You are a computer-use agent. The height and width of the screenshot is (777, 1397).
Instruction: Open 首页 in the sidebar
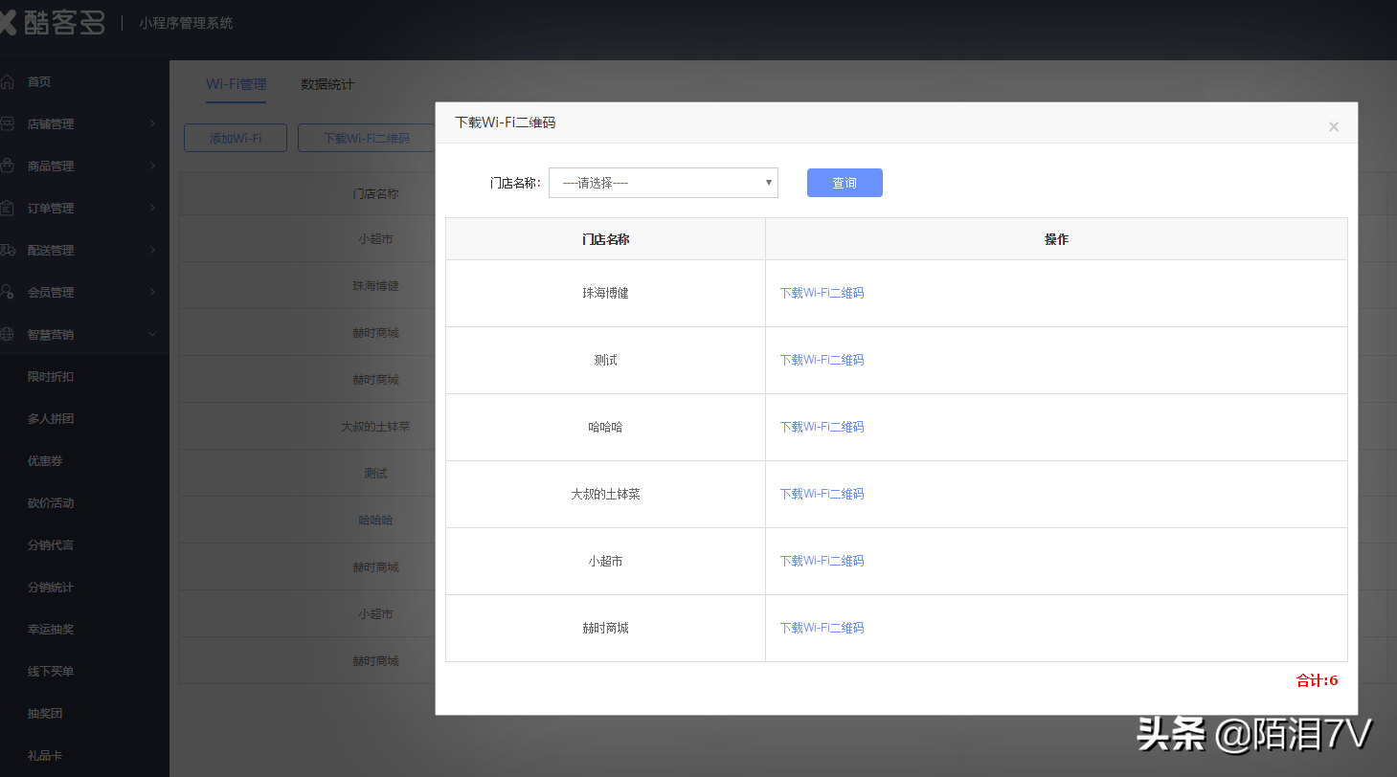[x=39, y=82]
